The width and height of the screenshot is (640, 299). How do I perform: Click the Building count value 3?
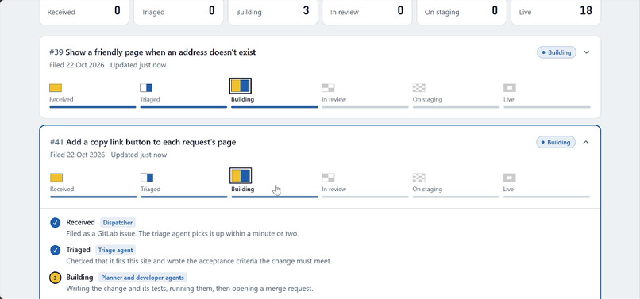(307, 10)
